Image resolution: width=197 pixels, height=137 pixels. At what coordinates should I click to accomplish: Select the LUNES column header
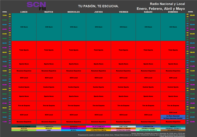(x=24, y=12)
